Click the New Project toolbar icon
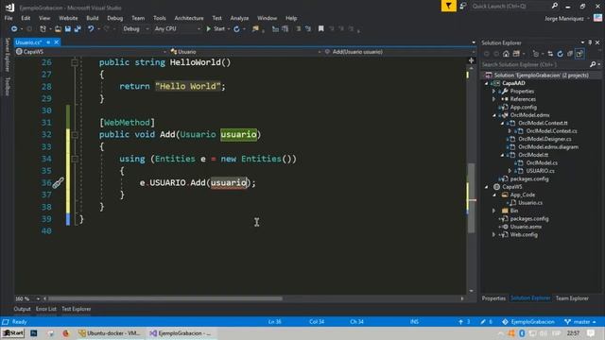The width and height of the screenshot is (605, 340). pyautogui.click(x=43, y=29)
